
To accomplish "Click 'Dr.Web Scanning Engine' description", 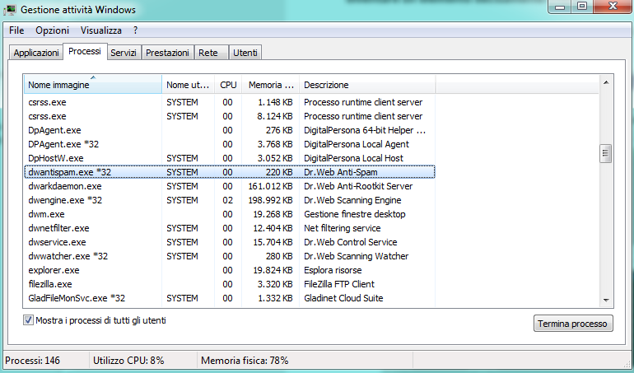I will coord(352,200).
